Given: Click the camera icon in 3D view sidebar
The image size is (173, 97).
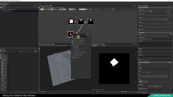Looking at the screenshot, I should 39,48.
